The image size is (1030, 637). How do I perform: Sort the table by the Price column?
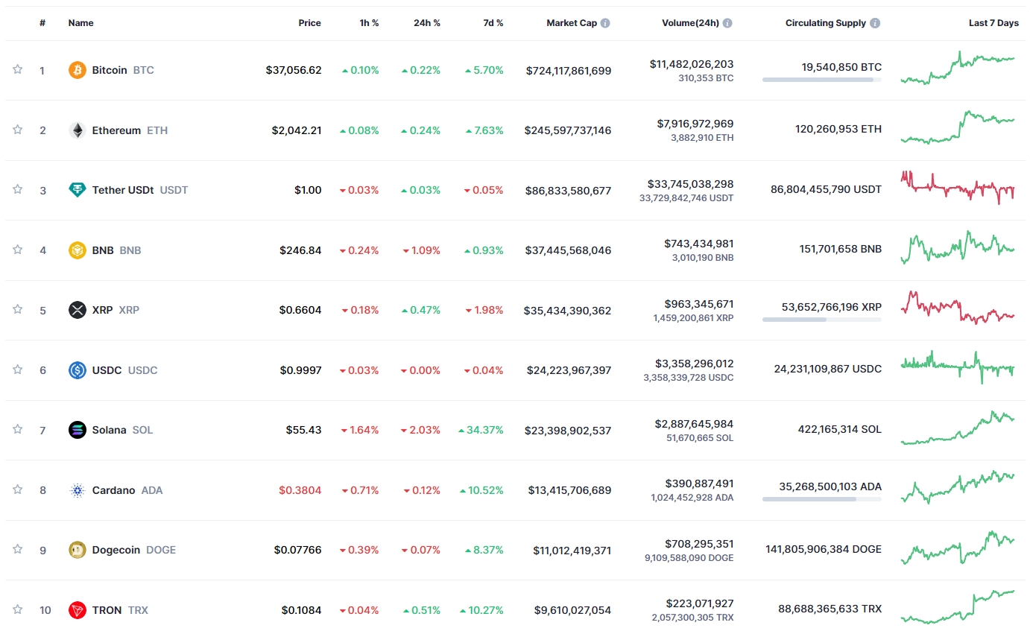point(310,23)
